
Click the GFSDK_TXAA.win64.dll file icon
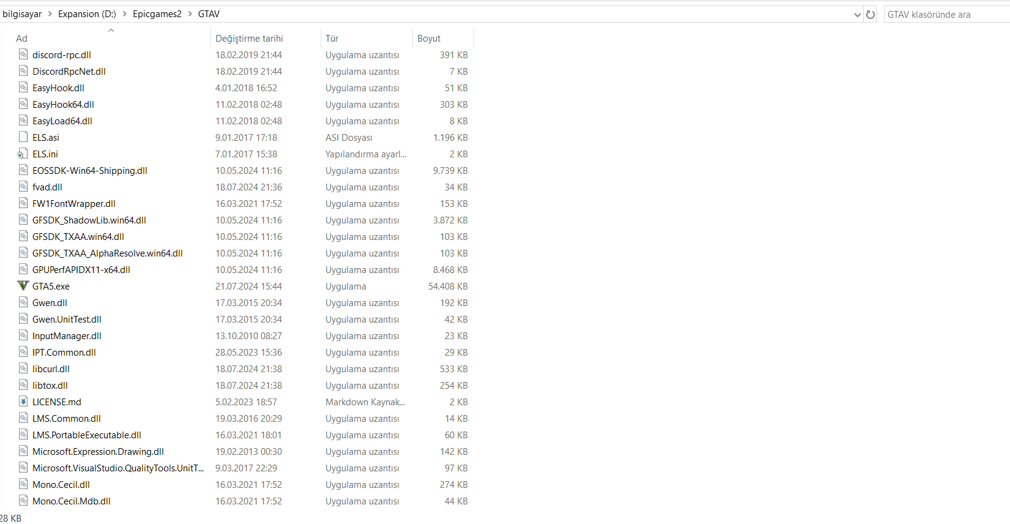coord(23,236)
